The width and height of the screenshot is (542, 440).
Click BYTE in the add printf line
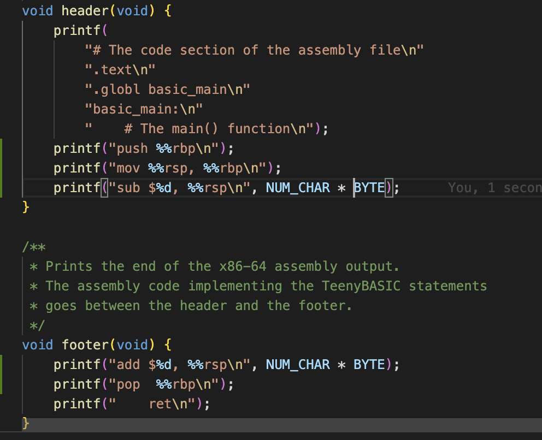[369, 365]
